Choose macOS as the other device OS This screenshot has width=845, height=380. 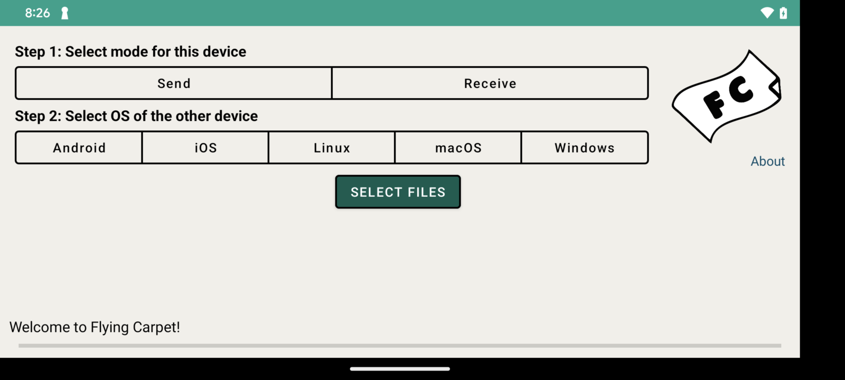(x=458, y=148)
